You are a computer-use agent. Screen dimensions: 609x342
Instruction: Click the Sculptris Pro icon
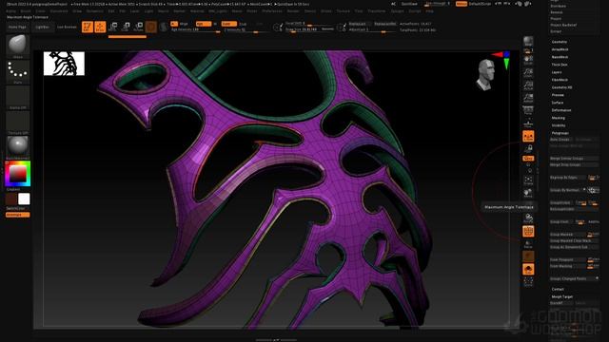point(164,27)
